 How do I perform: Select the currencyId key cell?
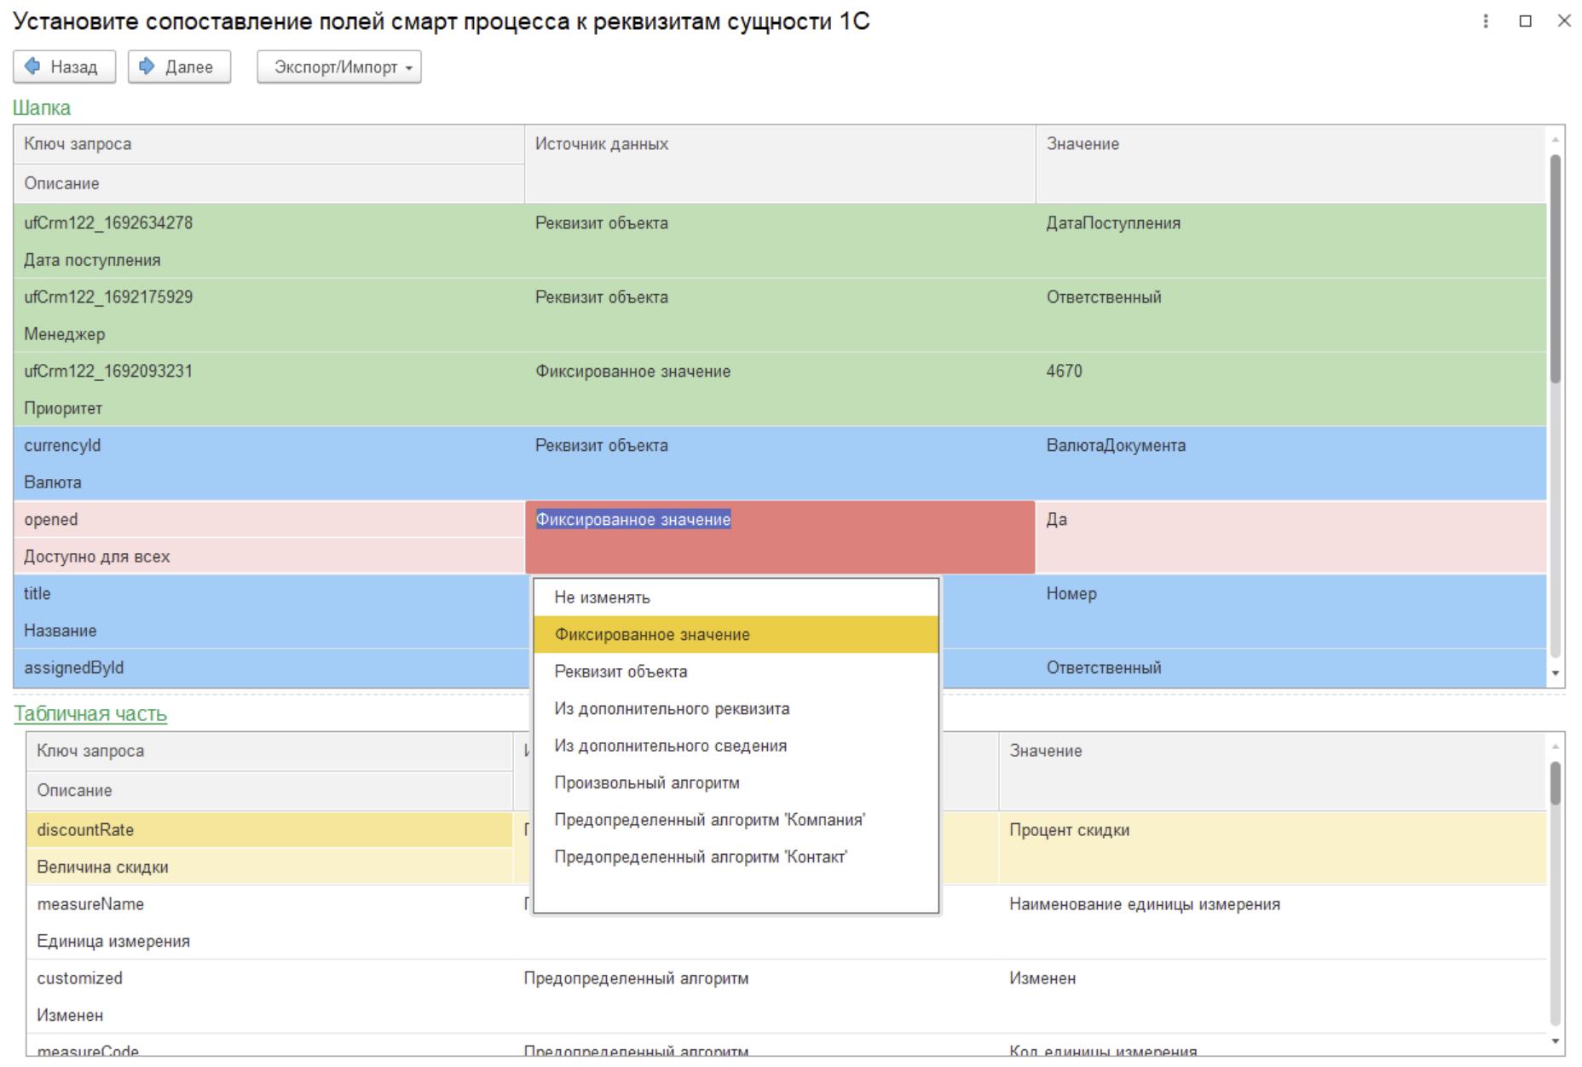pos(268,446)
